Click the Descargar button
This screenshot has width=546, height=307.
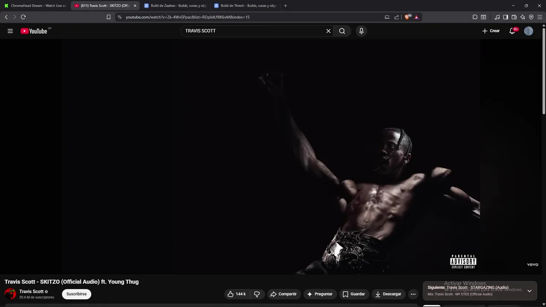pos(388,294)
